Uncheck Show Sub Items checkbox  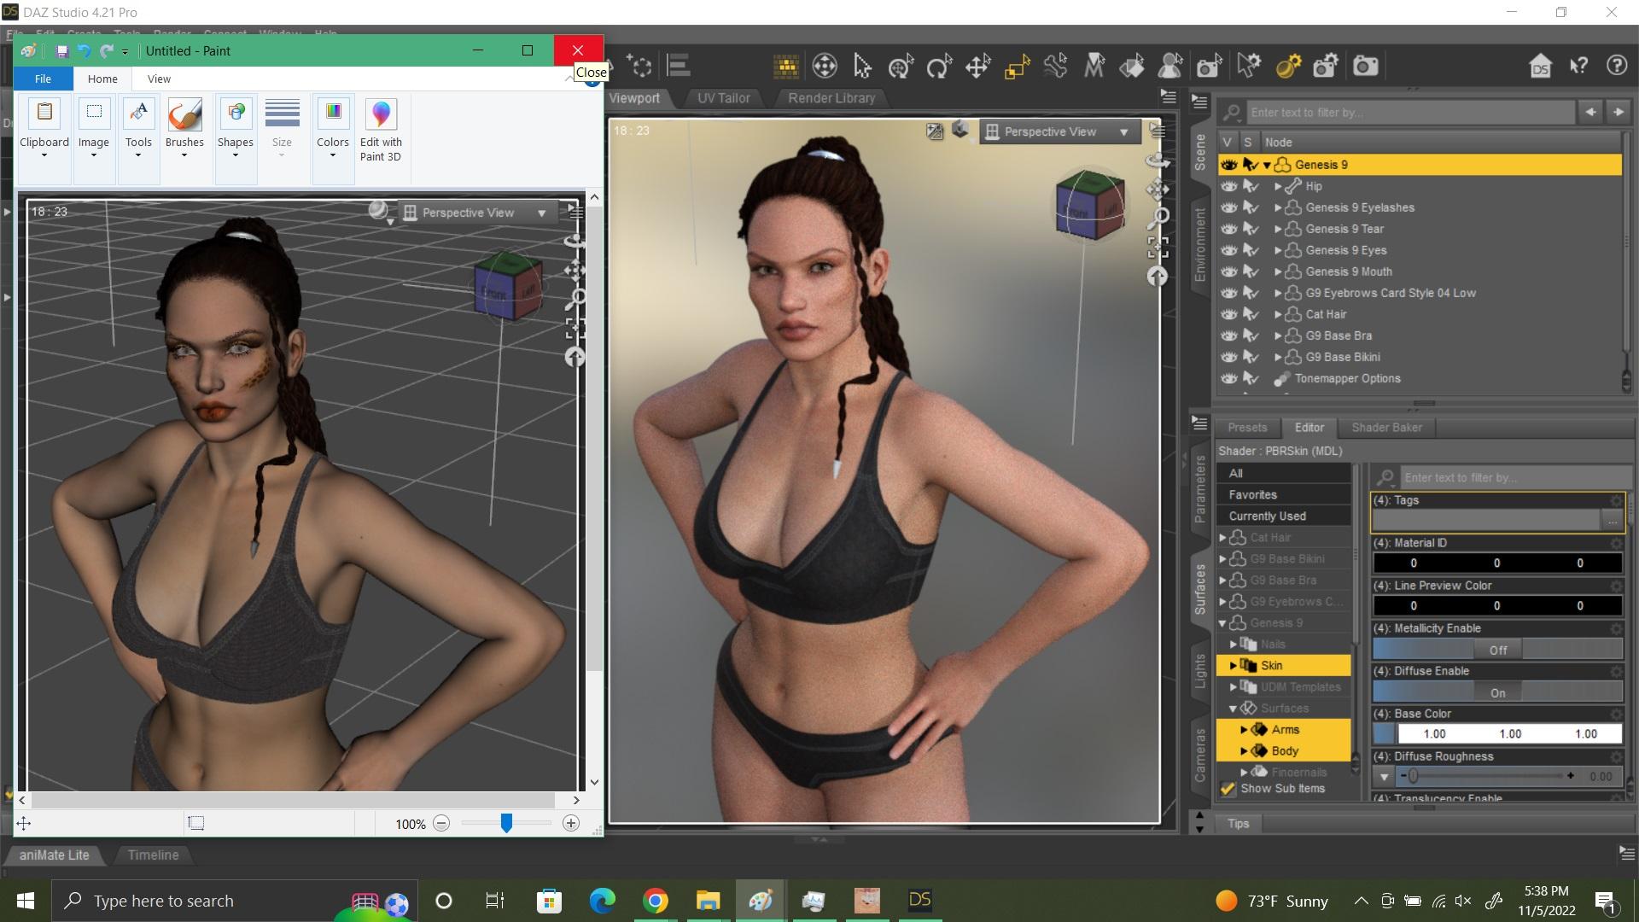pos(1228,789)
